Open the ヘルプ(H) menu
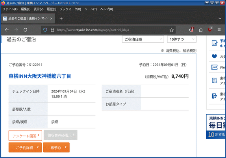The width and height of the screenshot is (226, 158). pos(107,9)
